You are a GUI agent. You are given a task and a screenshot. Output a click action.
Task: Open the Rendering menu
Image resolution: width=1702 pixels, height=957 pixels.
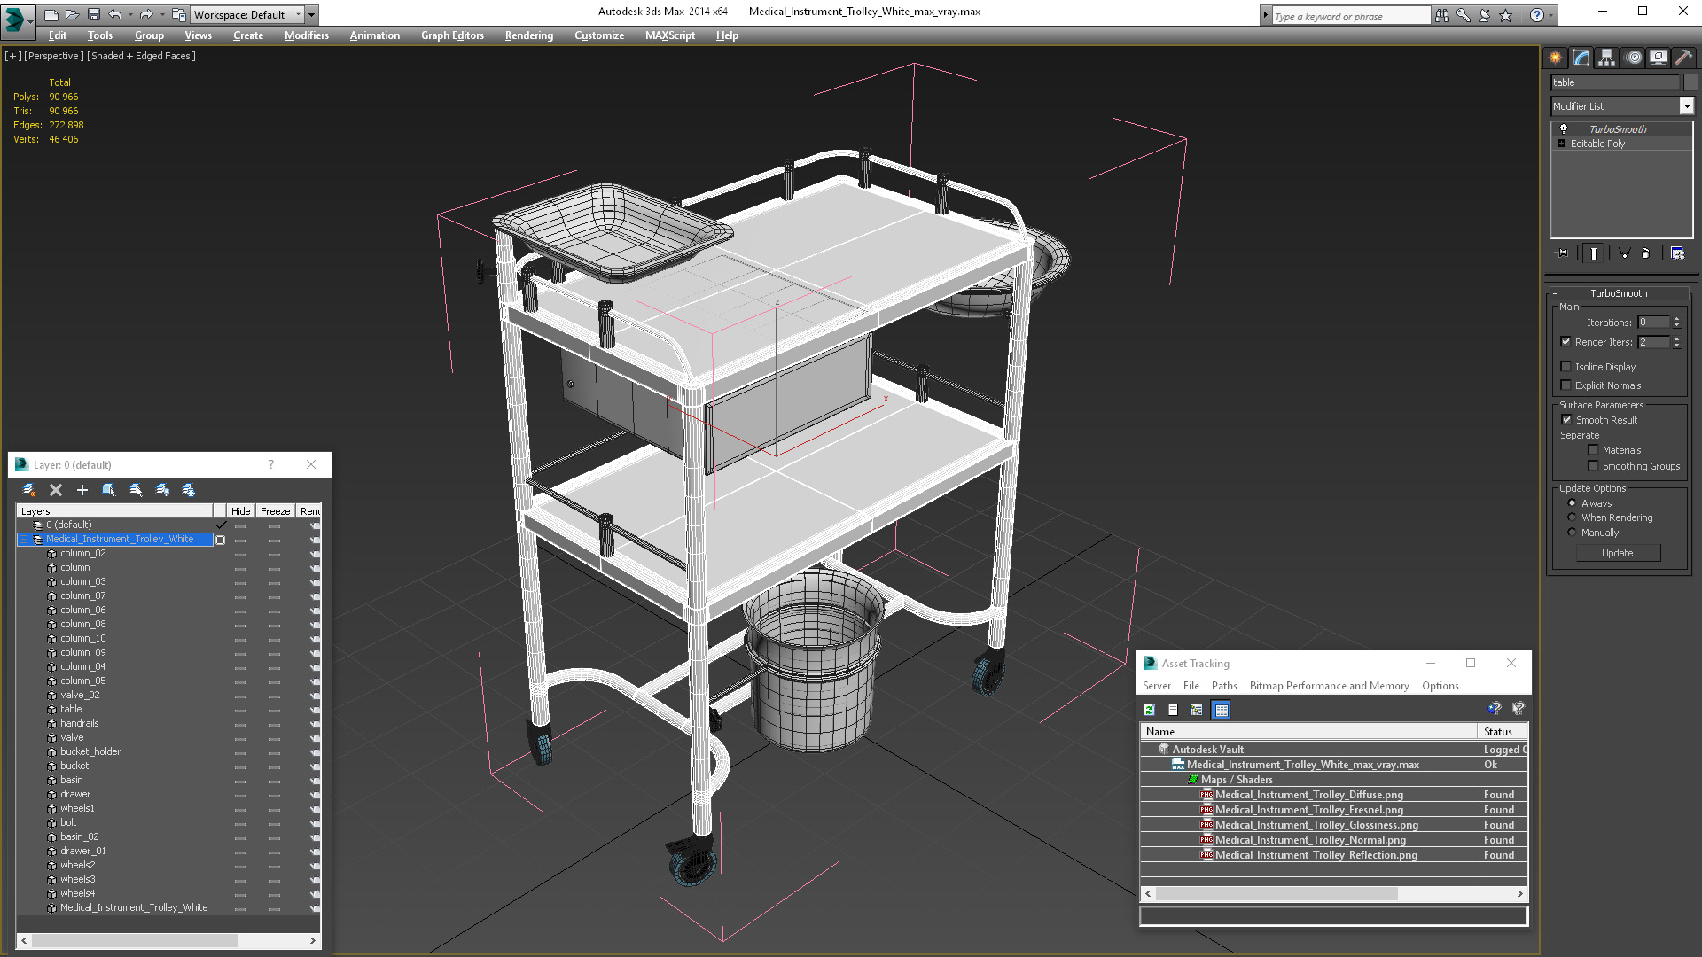pos(529,35)
